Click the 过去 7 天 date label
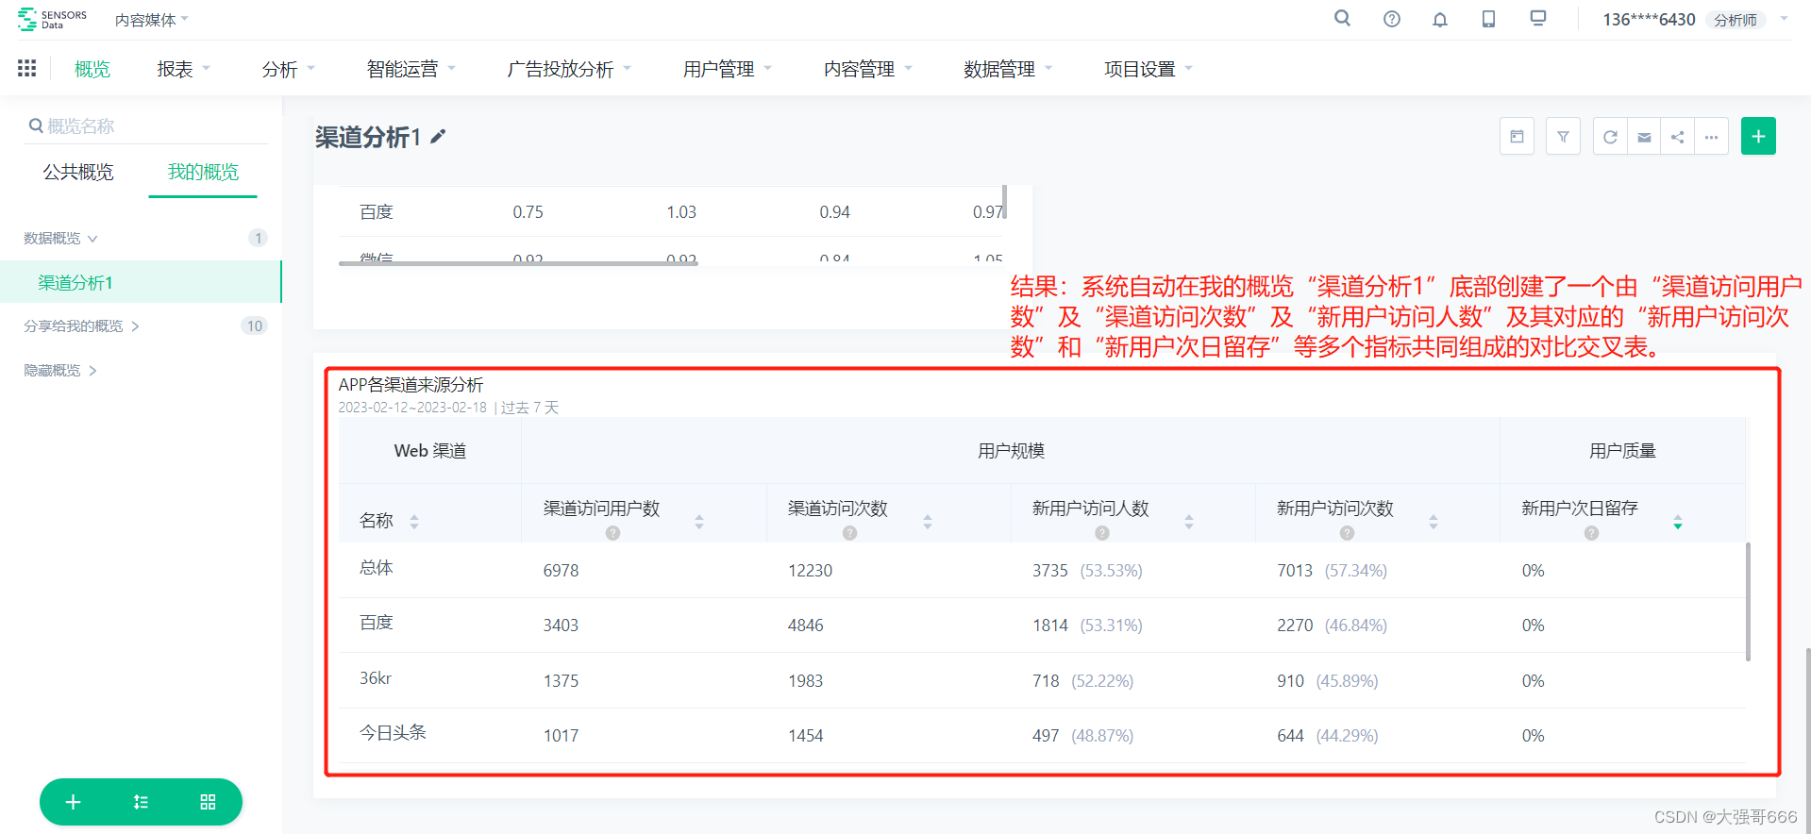 click(x=530, y=408)
